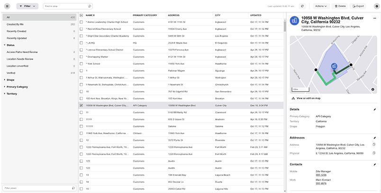This screenshot has height=193, width=381.
Task: Select Access Paths Need Review filter
Action: 39,52
